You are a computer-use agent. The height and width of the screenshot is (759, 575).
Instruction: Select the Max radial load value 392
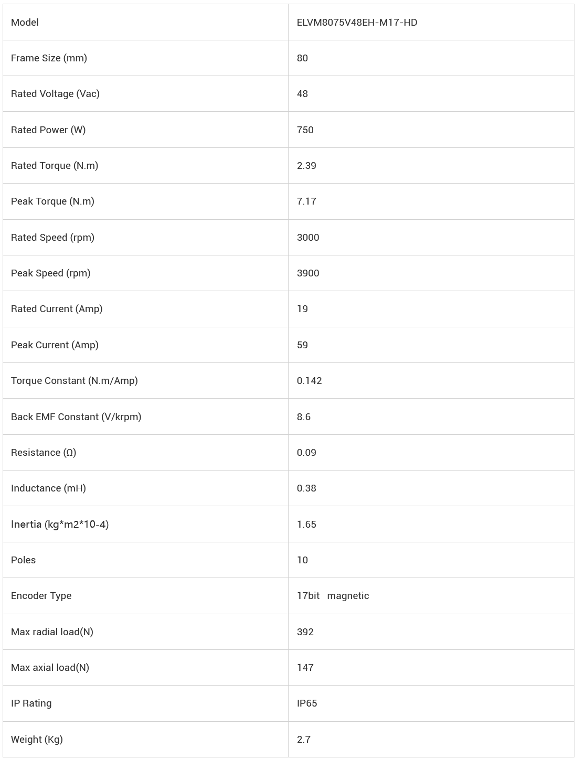click(305, 632)
